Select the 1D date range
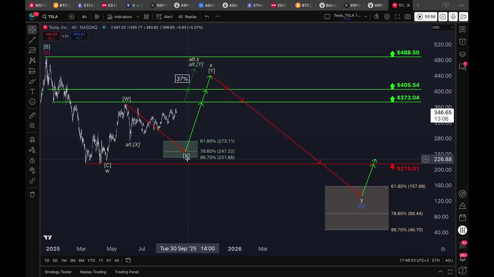494x277 pixels. tap(47, 260)
